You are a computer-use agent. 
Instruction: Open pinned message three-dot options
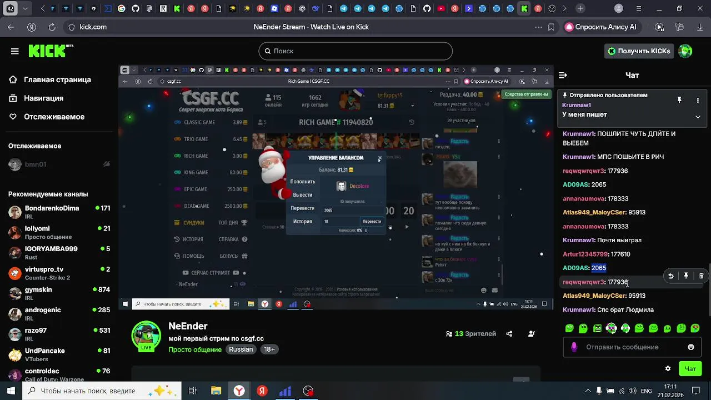click(698, 101)
